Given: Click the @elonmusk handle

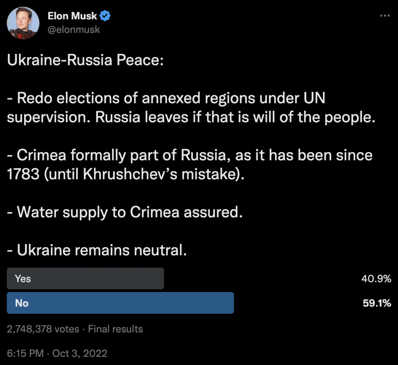Looking at the screenshot, I should click(x=73, y=30).
